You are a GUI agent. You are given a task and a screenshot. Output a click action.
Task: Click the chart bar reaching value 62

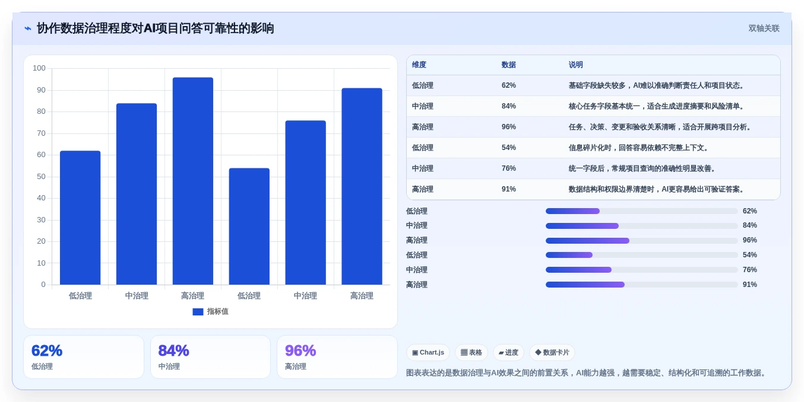[x=80, y=218]
